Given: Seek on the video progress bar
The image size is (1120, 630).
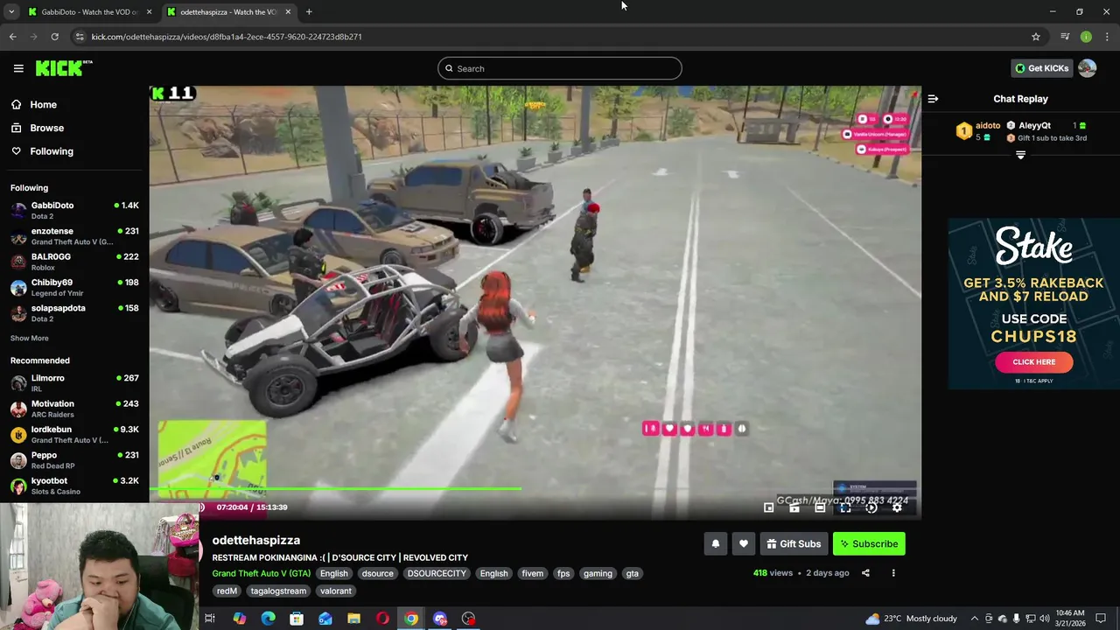Looking at the screenshot, I should pos(535,489).
